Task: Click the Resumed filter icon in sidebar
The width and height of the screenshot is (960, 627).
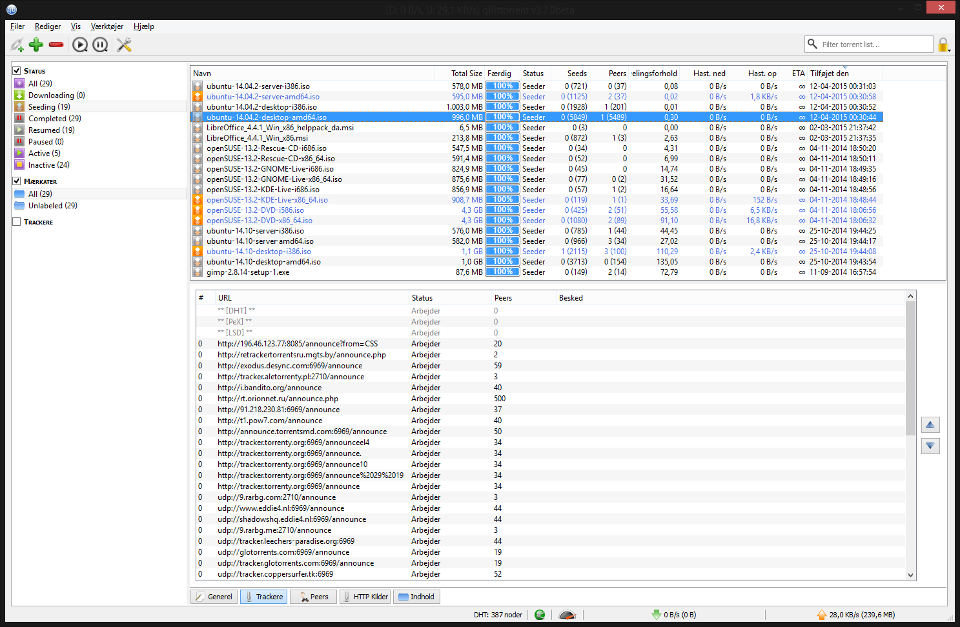Action: point(20,130)
